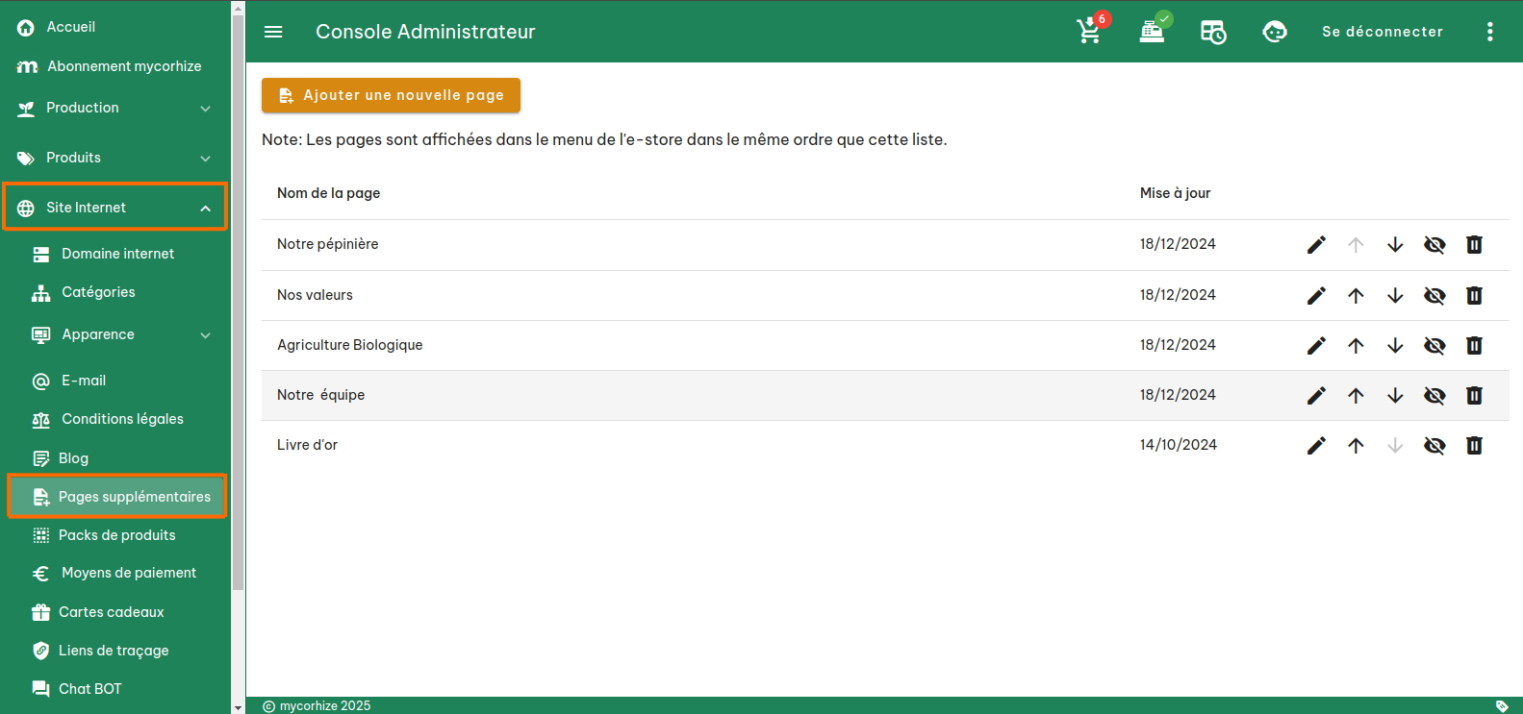Move Agriculture Biologique page up
This screenshot has width=1523, height=714.
click(1356, 346)
